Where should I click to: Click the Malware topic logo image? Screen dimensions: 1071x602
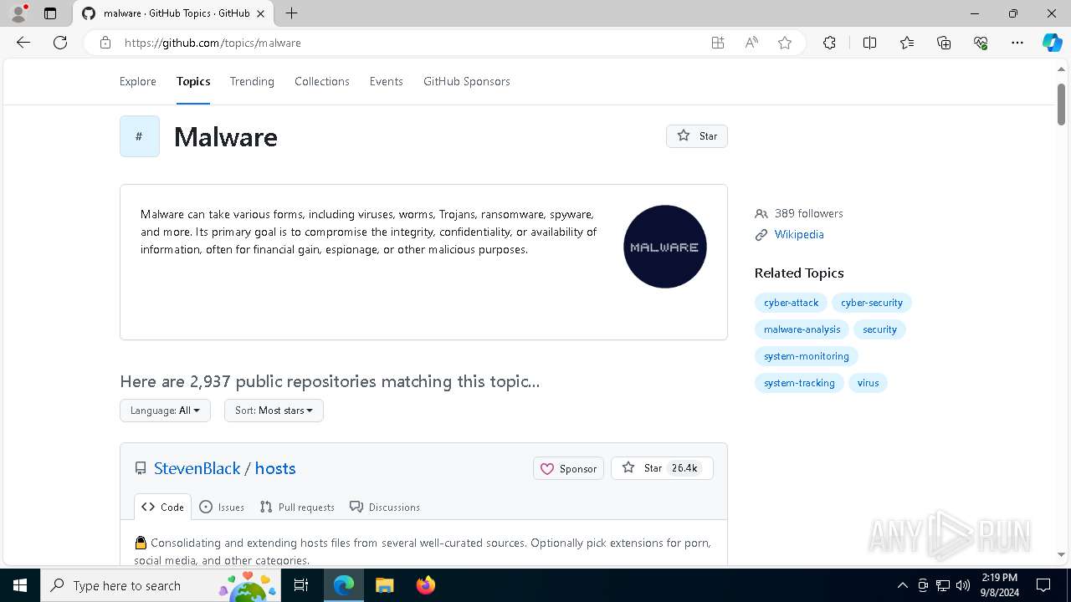(x=665, y=247)
